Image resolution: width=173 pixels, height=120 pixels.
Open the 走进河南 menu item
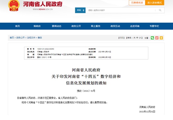click(135, 26)
